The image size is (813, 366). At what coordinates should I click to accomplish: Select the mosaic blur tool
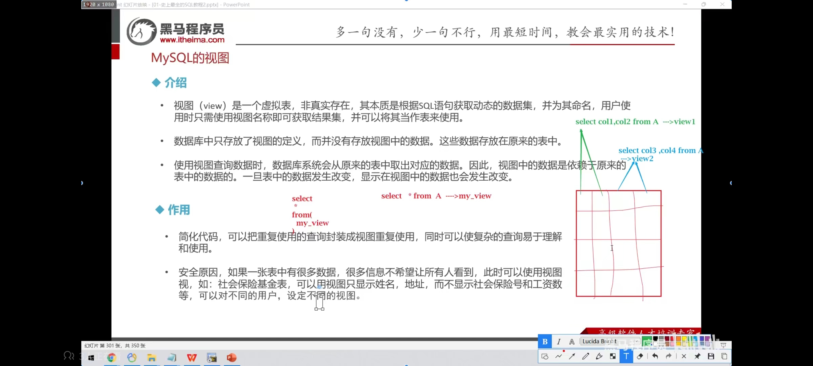pyautogui.click(x=613, y=356)
